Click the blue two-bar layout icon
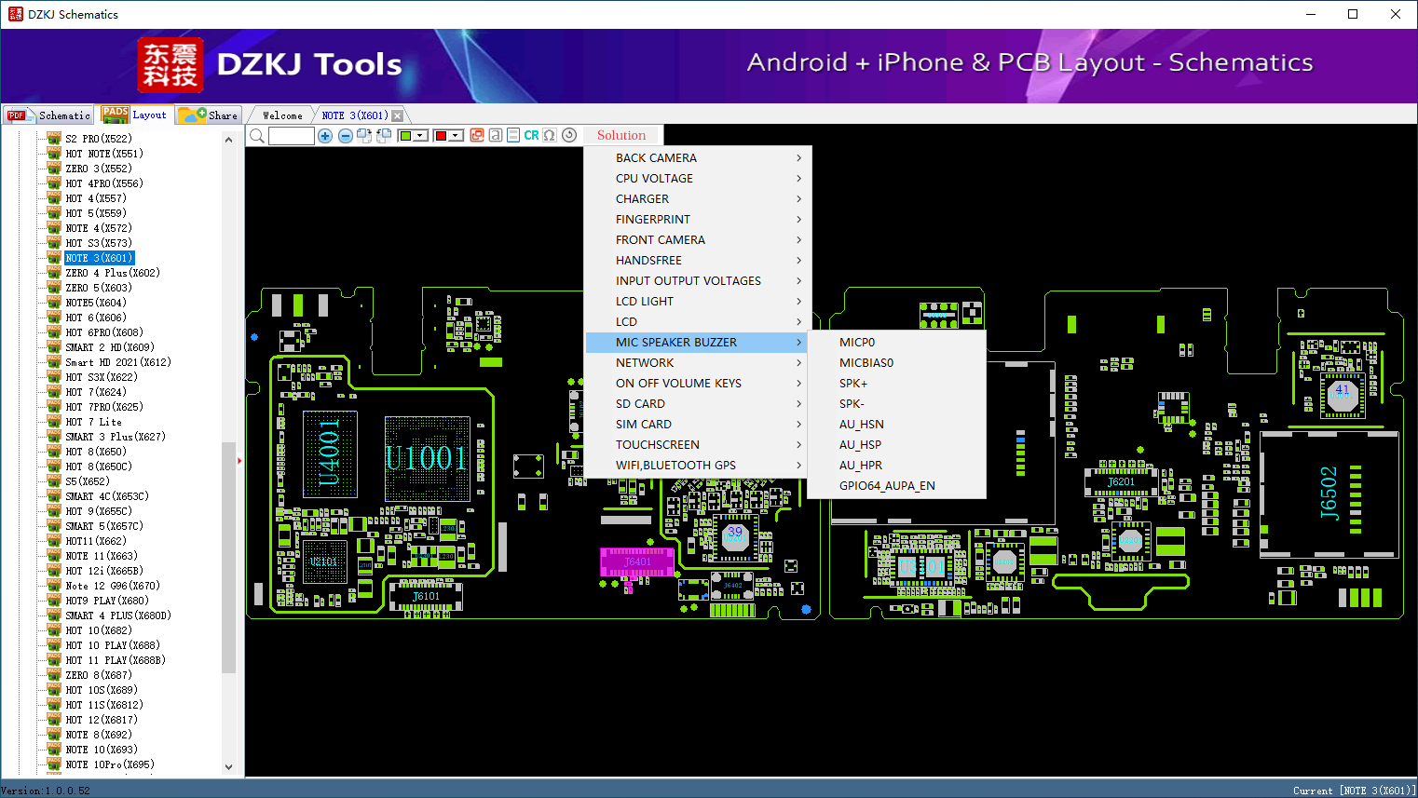The image size is (1418, 798). click(513, 135)
